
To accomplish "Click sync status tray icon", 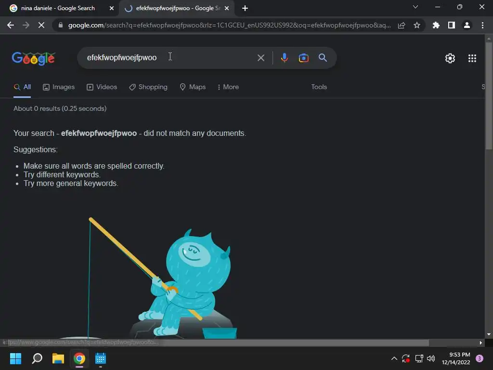I will [x=405, y=358].
